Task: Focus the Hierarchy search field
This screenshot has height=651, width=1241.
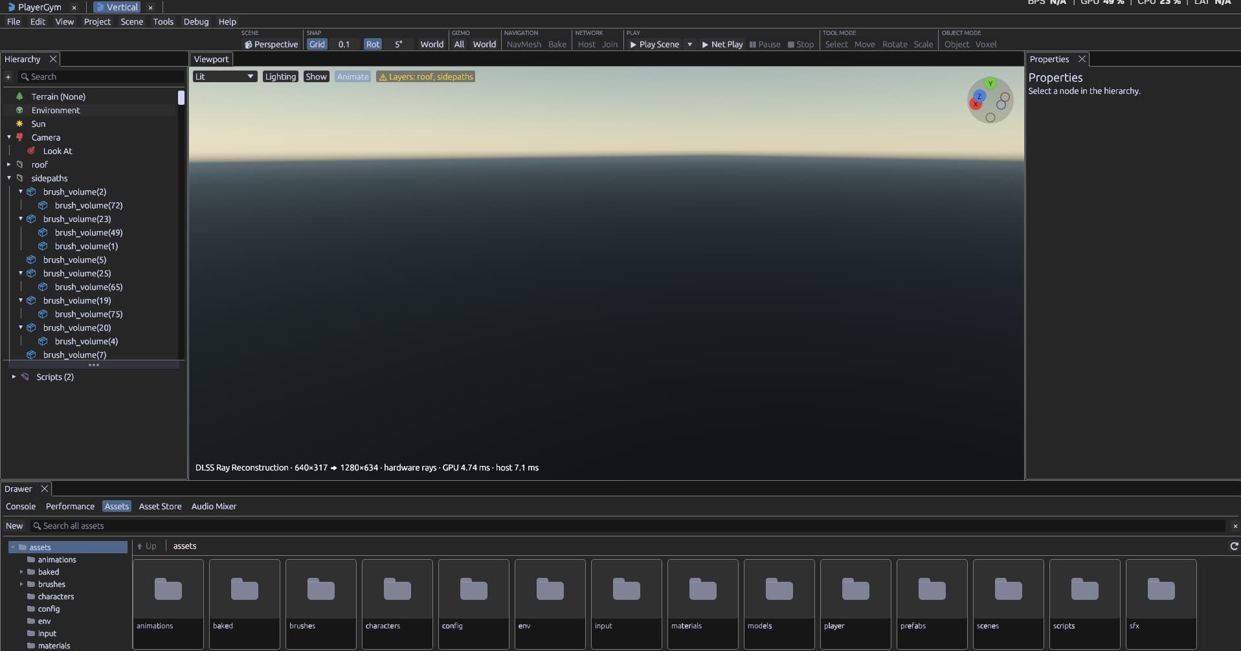Action: pyautogui.click(x=101, y=77)
